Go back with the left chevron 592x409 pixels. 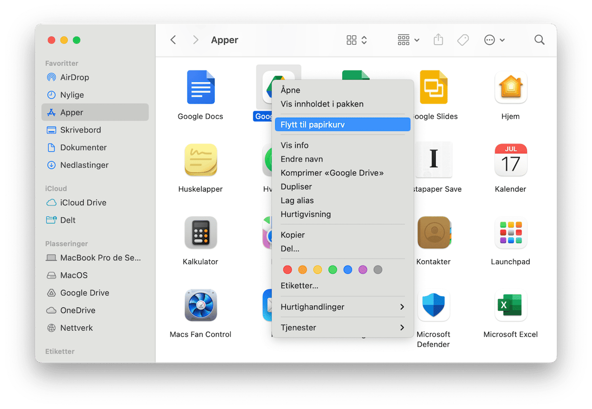[173, 40]
